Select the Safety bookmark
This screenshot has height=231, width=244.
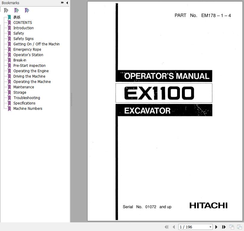pos(19,33)
